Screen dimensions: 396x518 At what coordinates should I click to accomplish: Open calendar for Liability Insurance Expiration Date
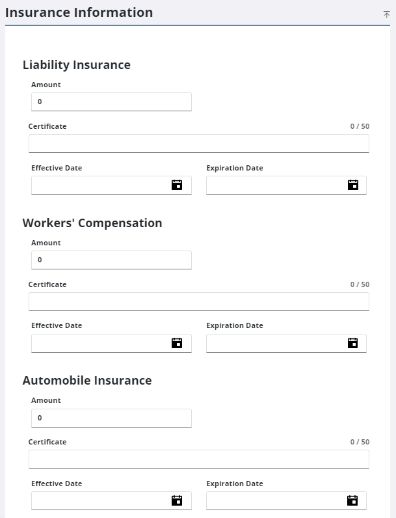(353, 185)
